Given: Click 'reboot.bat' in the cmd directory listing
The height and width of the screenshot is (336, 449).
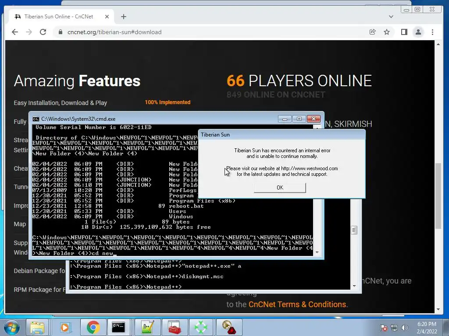Looking at the screenshot, I should [186, 206].
